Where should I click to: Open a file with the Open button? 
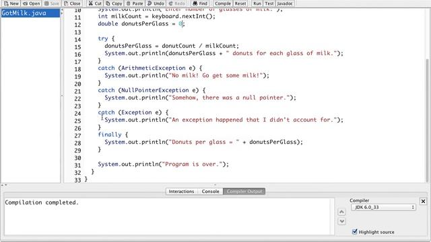click(x=31, y=3)
